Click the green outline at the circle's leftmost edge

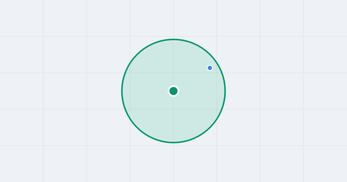click(x=122, y=91)
